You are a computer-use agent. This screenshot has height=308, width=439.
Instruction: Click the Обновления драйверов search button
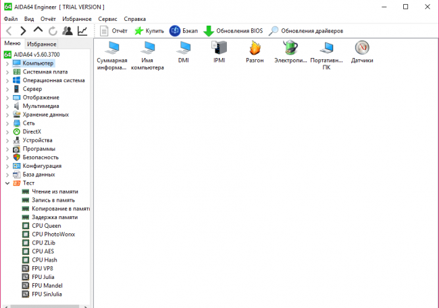(x=306, y=31)
